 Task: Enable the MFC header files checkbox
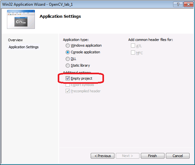(133, 52)
